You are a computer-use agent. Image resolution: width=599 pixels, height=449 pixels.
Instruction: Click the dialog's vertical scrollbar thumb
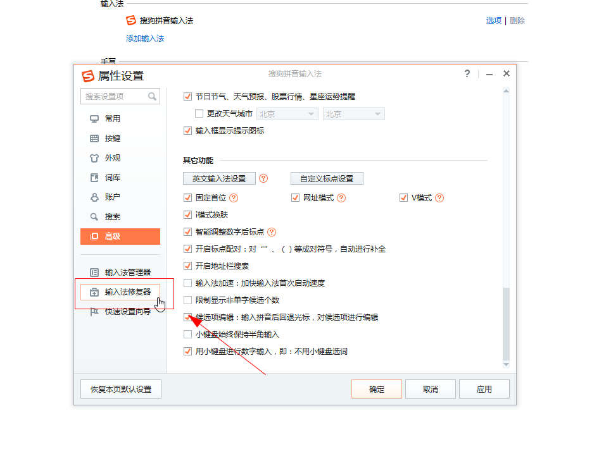(506, 324)
